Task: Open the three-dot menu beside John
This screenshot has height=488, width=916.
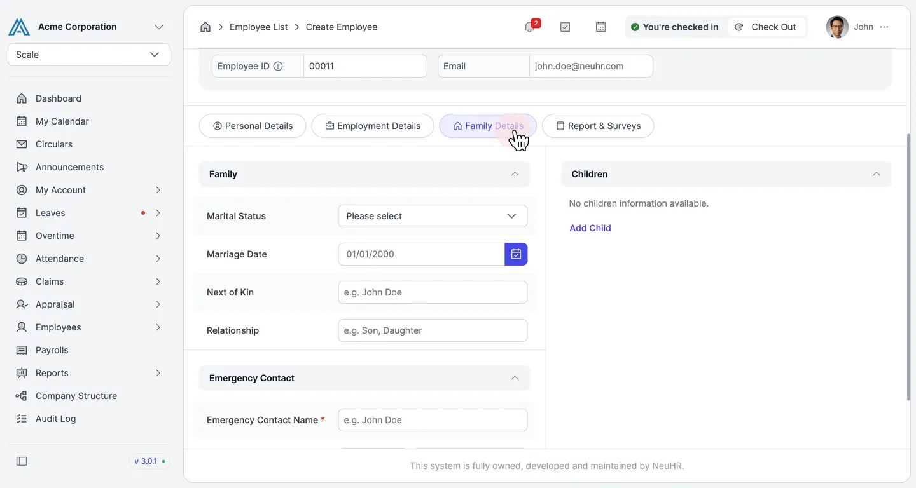Action: [x=884, y=27]
